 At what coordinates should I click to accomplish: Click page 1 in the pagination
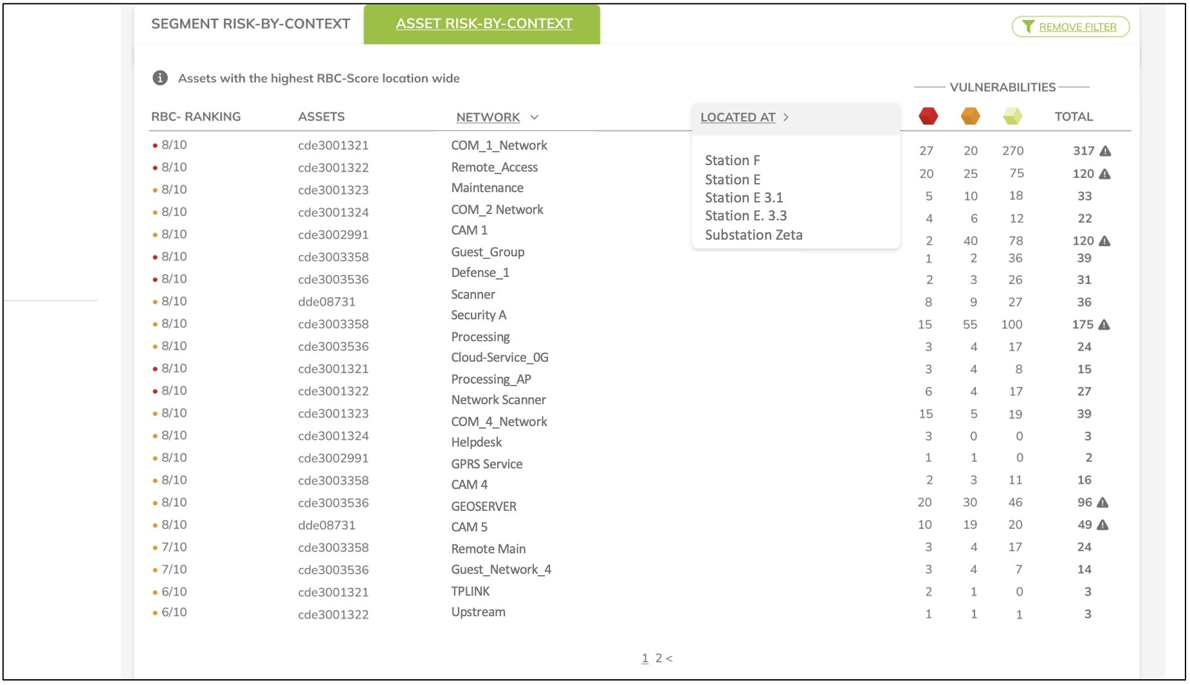pos(645,658)
